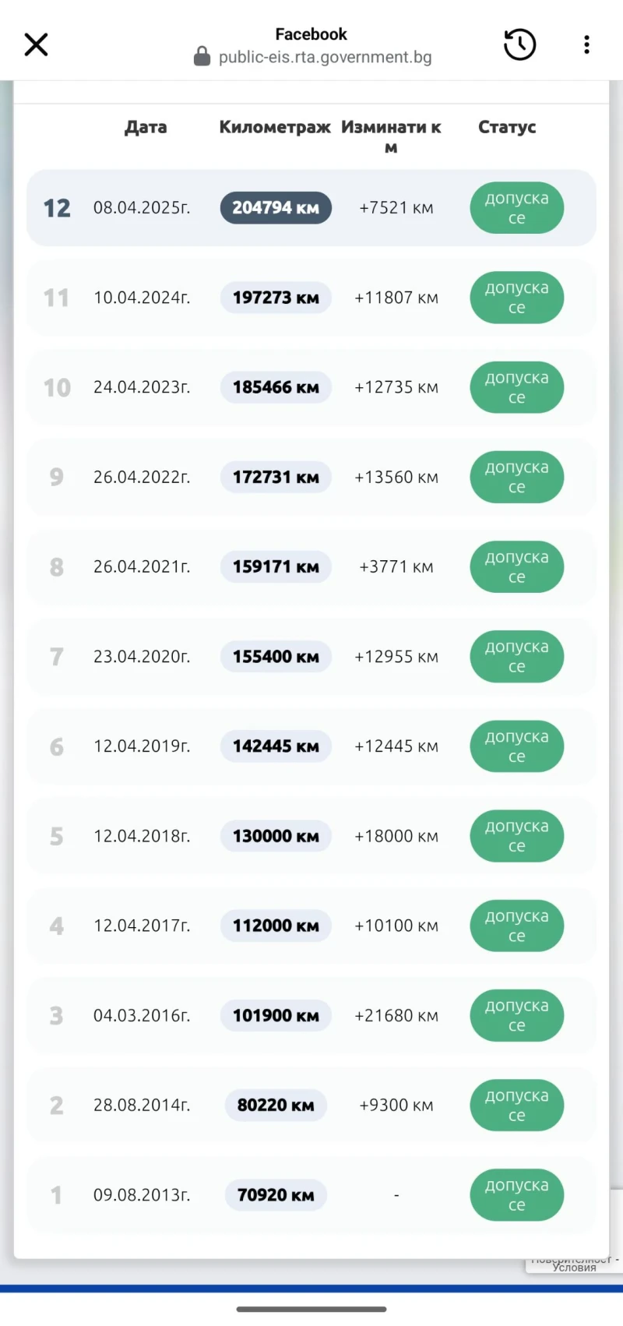Tap 'допуска се' status for 24.04.2023

point(516,387)
